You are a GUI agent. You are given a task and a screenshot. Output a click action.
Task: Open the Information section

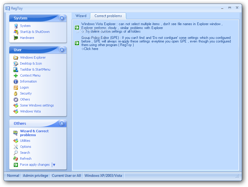click(29, 81)
